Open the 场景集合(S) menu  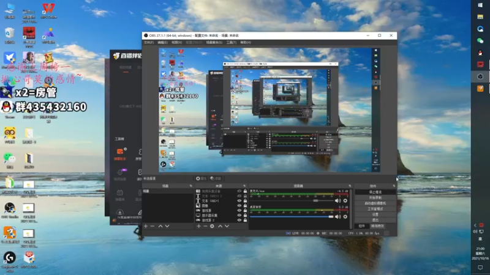coord(214,42)
